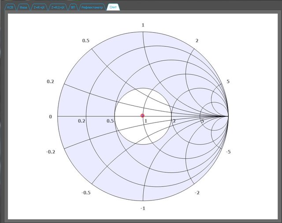Switch to the КСВ tab
Image resolution: width=282 pixels, height=223 pixels.
tap(10, 7)
